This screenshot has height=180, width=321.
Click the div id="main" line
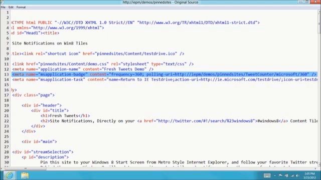[x=39, y=141]
